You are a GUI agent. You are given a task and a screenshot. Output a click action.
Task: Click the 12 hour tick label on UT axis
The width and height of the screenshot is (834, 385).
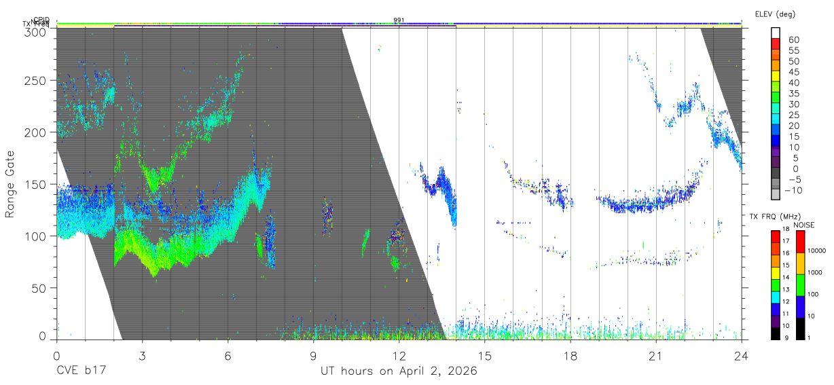tap(399, 356)
